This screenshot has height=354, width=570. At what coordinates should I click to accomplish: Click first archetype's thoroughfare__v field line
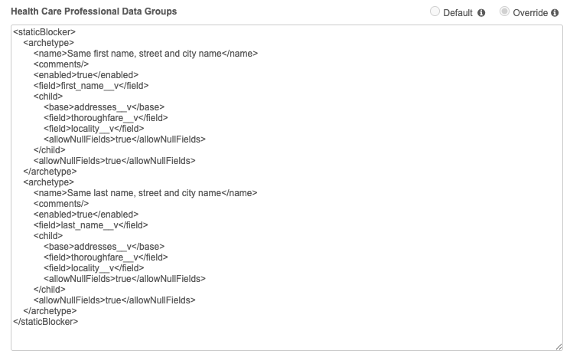click(x=106, y=118)
